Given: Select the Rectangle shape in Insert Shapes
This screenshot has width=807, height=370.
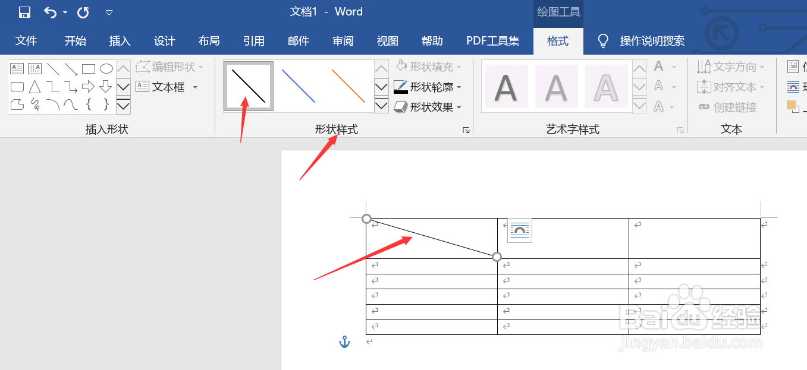Looking at the screenshot, I should click(x=88, y=68).
